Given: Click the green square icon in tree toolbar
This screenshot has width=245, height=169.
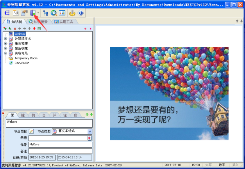Looking at the screenshot, I should [x=39, y=28].
